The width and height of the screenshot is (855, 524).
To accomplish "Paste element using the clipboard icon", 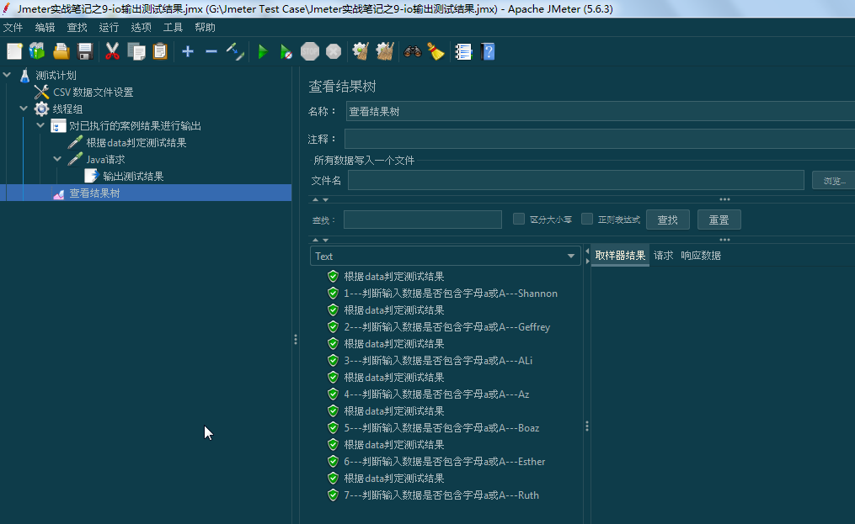I will (x=160, y=51).
